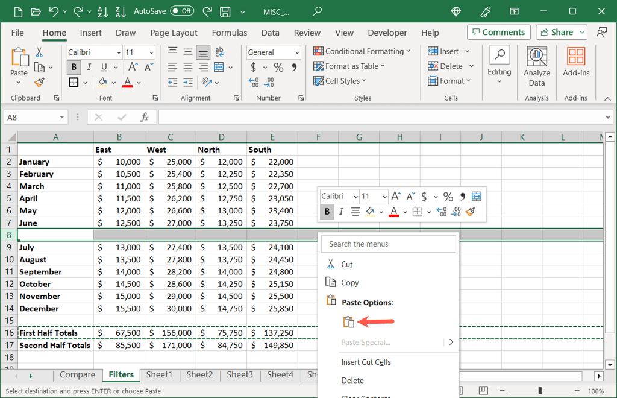Open Analyze Data from the ribbon
The width and height of the screenshot is (617, 398).
pos(536,66)
